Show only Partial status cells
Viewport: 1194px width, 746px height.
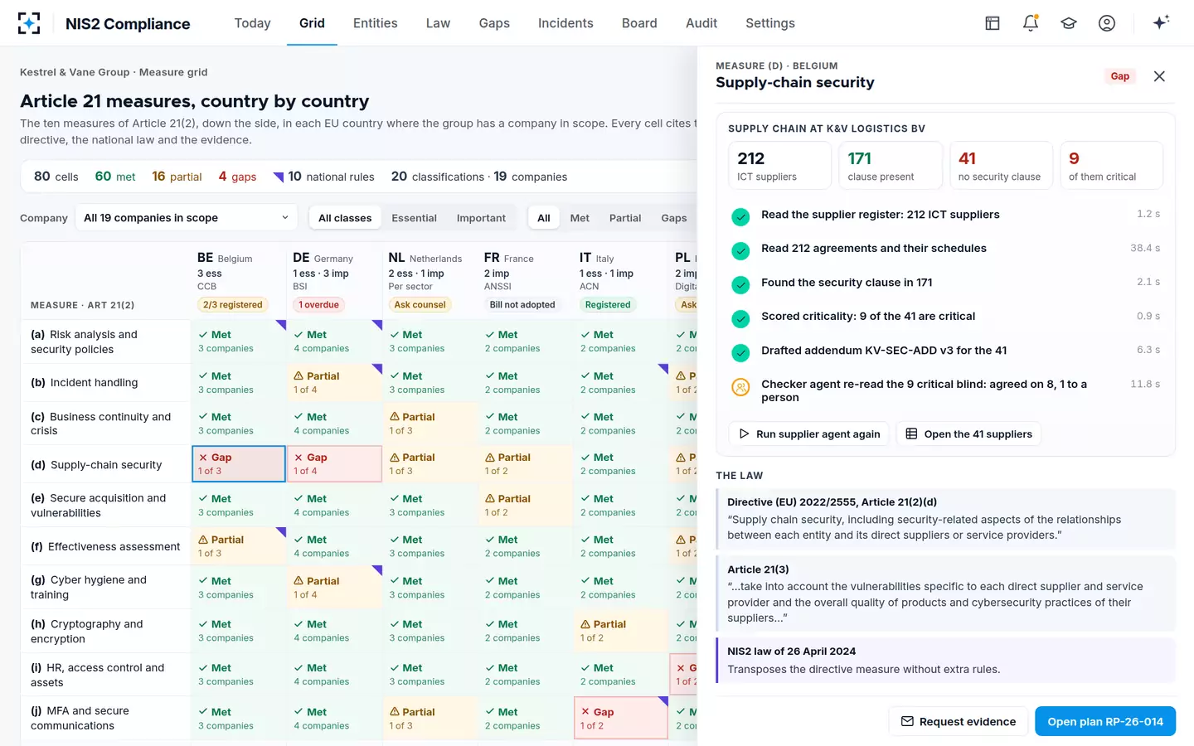tap(625, 218)
